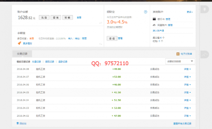Select the 最近交易记录 filter

(x=23, y=62)
